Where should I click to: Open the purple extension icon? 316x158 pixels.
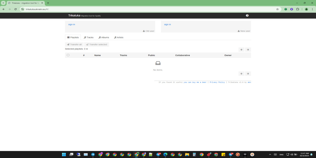point(292,9)
